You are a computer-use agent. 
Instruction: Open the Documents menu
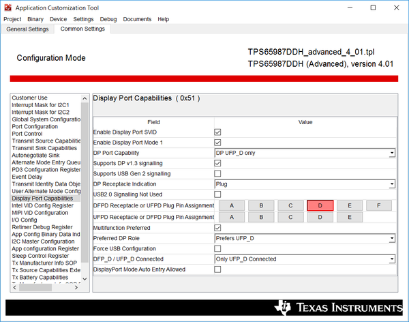click(x=137, y=19)
